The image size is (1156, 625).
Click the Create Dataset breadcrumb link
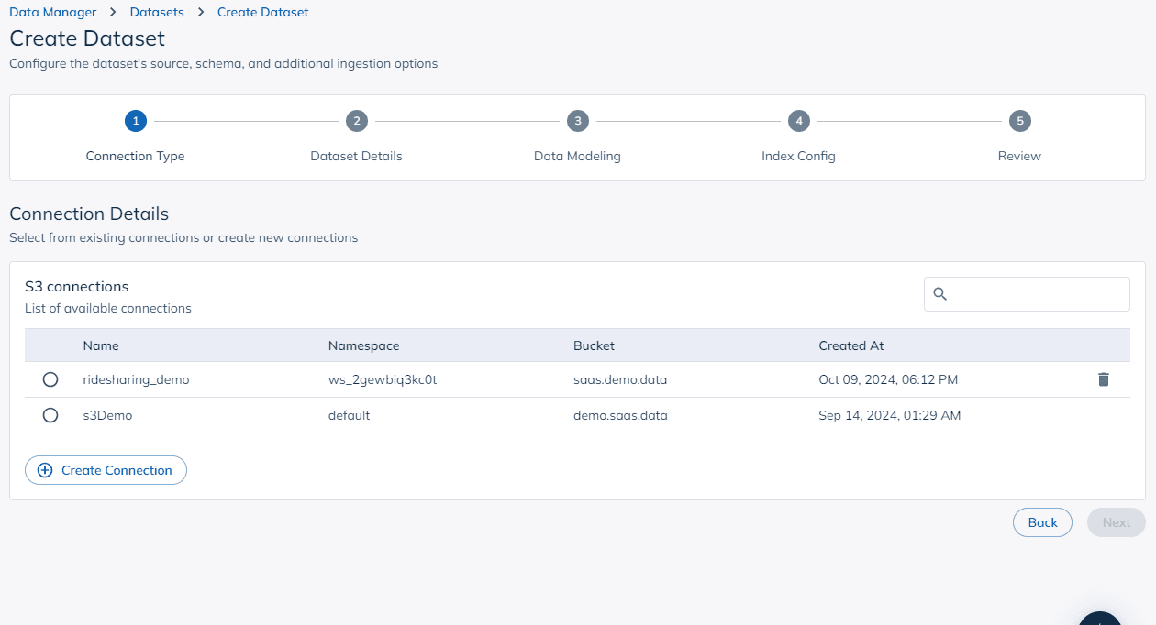tap(262, 12)
